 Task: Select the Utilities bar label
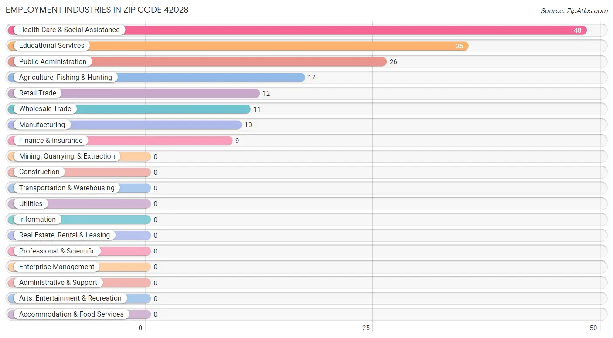point(31,204)
